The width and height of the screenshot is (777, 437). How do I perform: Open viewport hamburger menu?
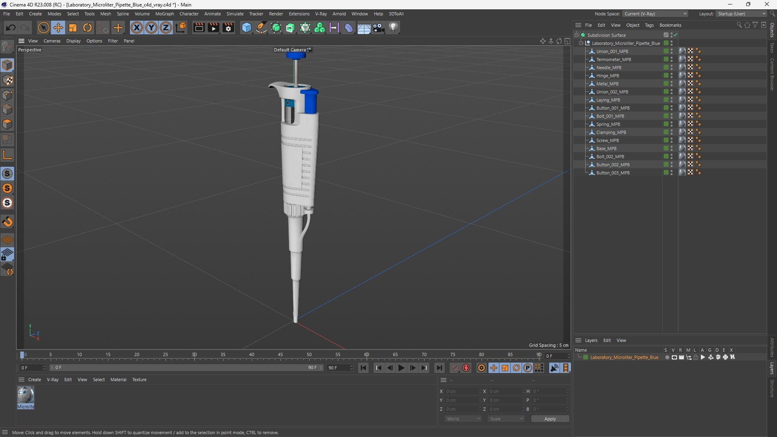[x=21, y=41]
